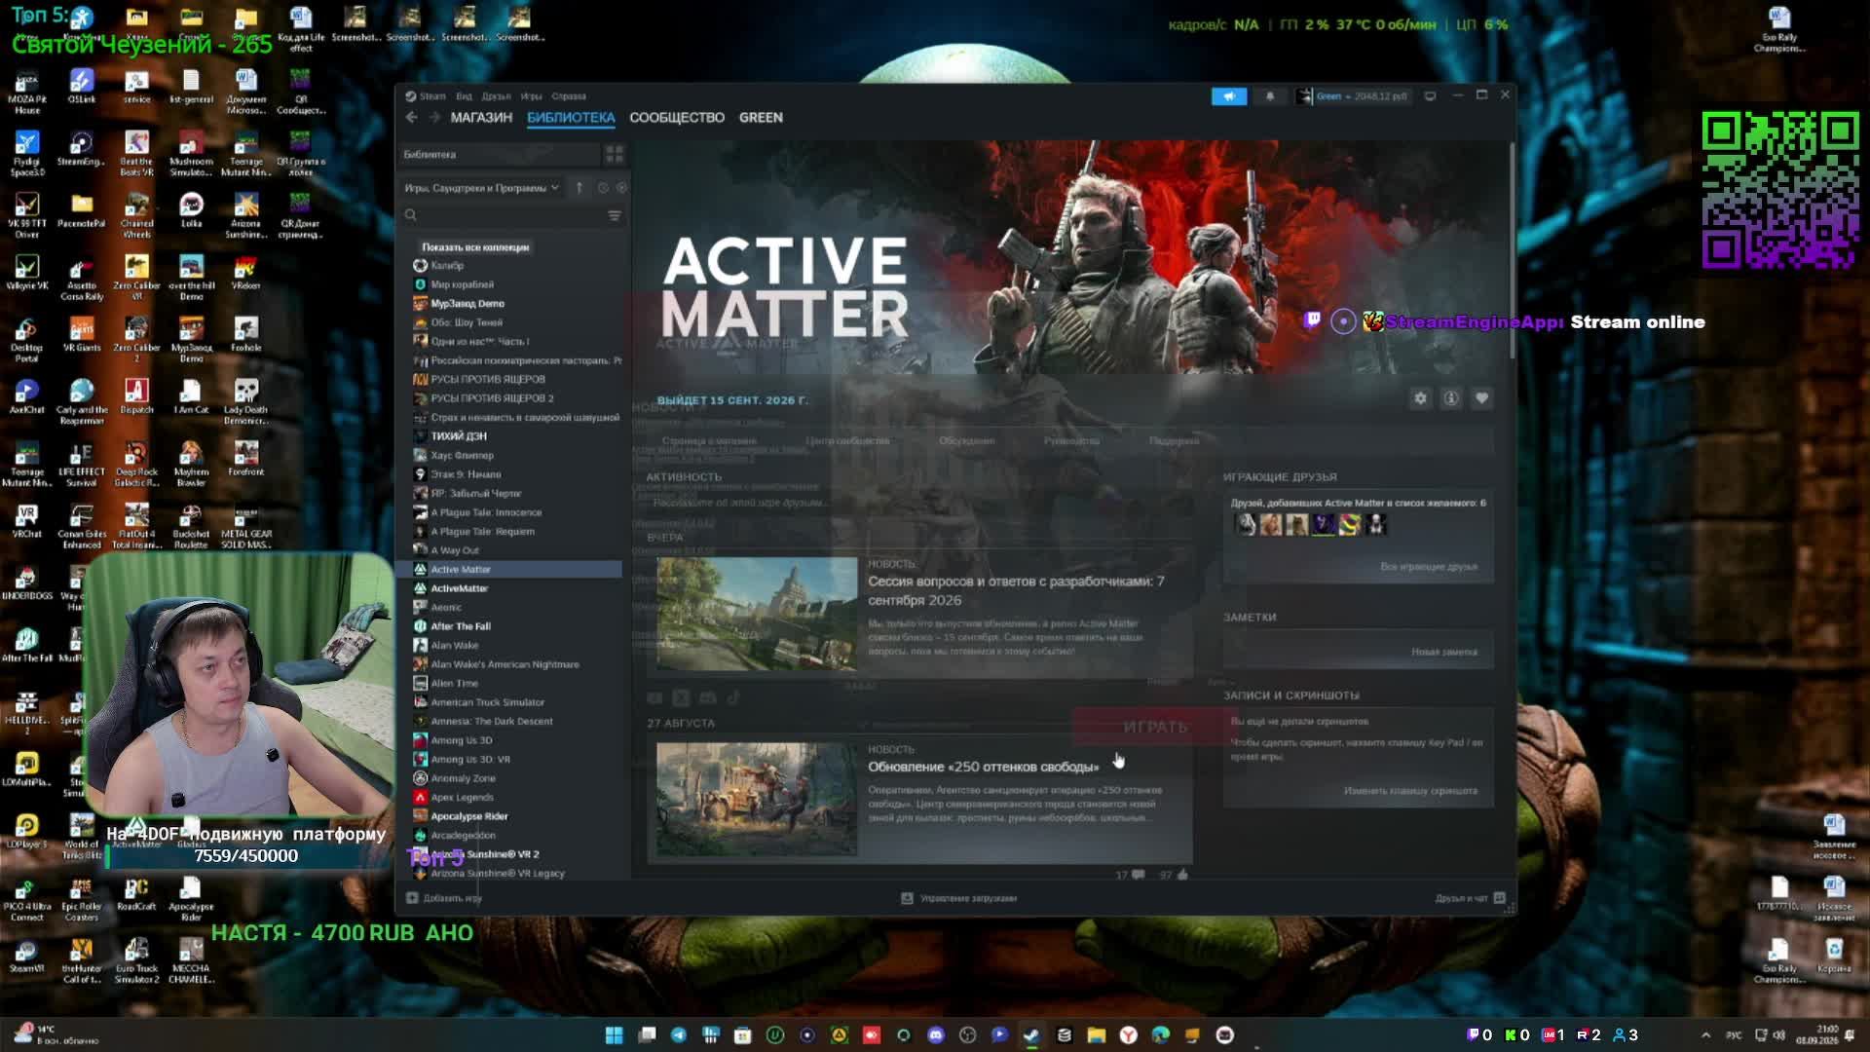Viewport: 1870px width, 1052px height.
Task: Open the downloads manager link
Action: 959,898
